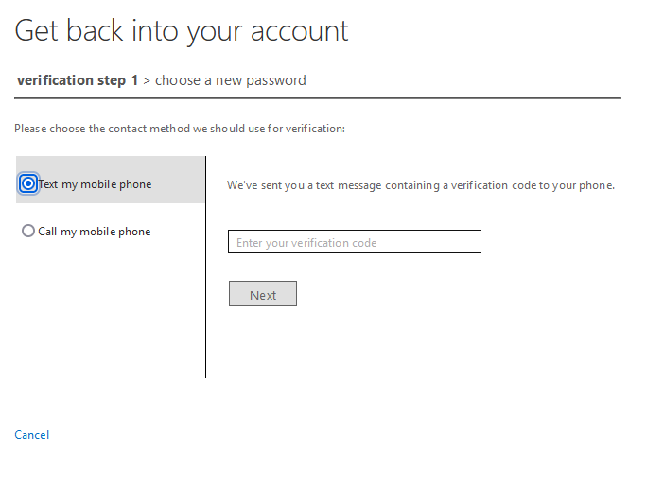This screenshot has height=484, width=664.
Task: Click the word "verification" in the bold step label
Action: click(x=56, y=80)
